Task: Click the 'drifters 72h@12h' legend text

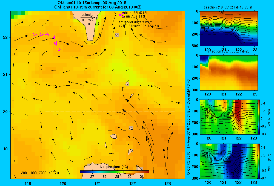Action: (135, 13)
